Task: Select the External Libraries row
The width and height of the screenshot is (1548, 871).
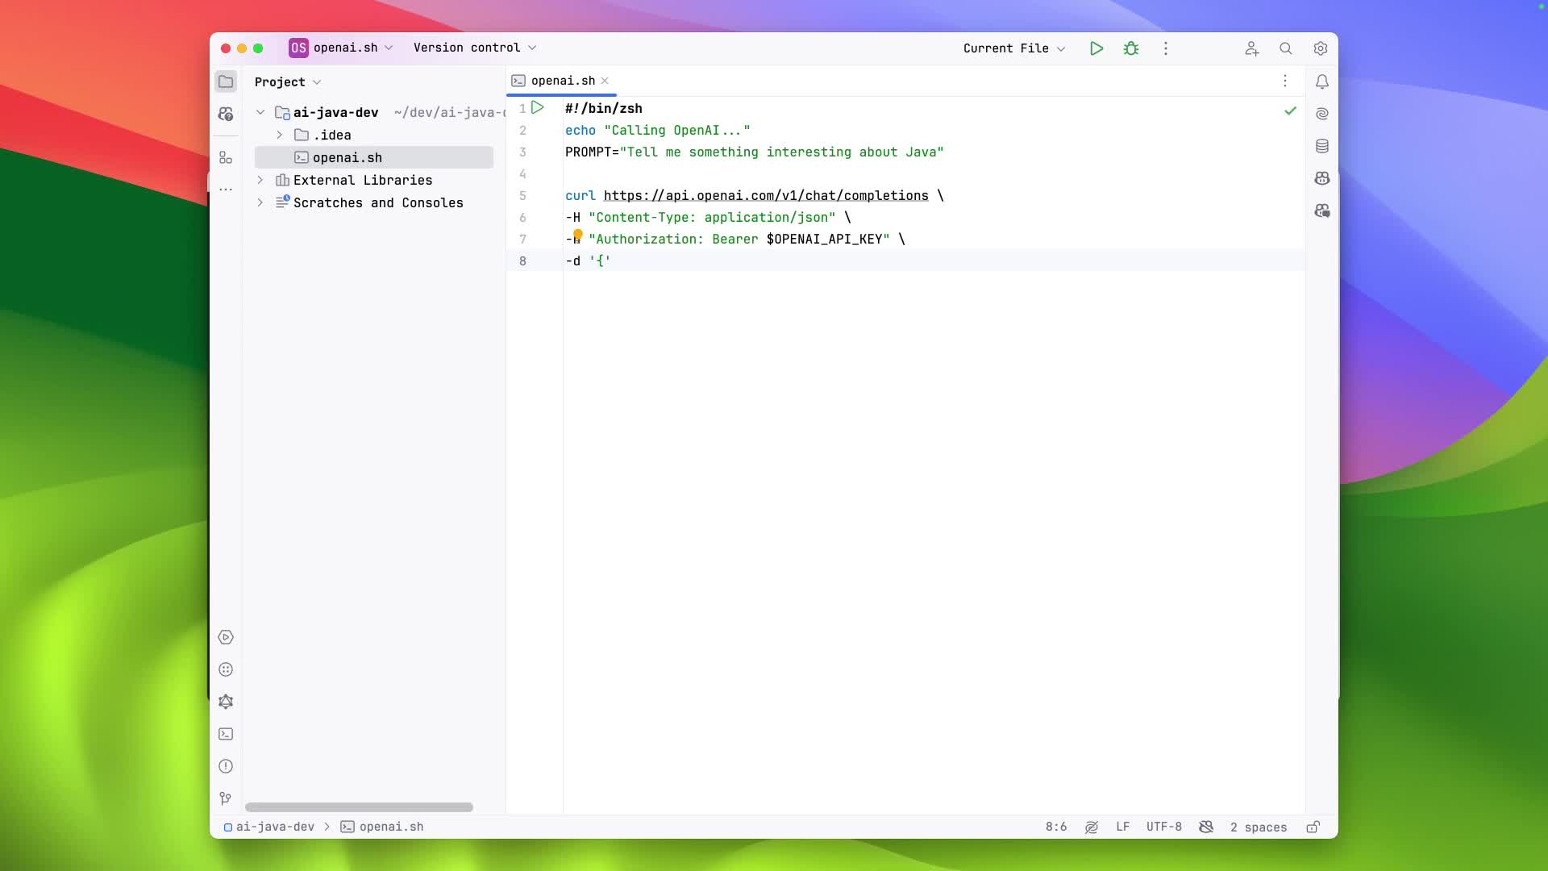Action: click(374, 180)
